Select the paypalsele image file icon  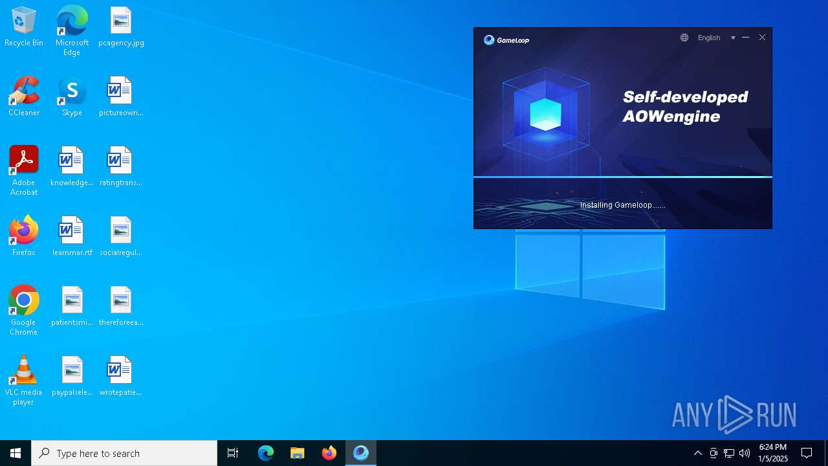click(x=72, y=377)
